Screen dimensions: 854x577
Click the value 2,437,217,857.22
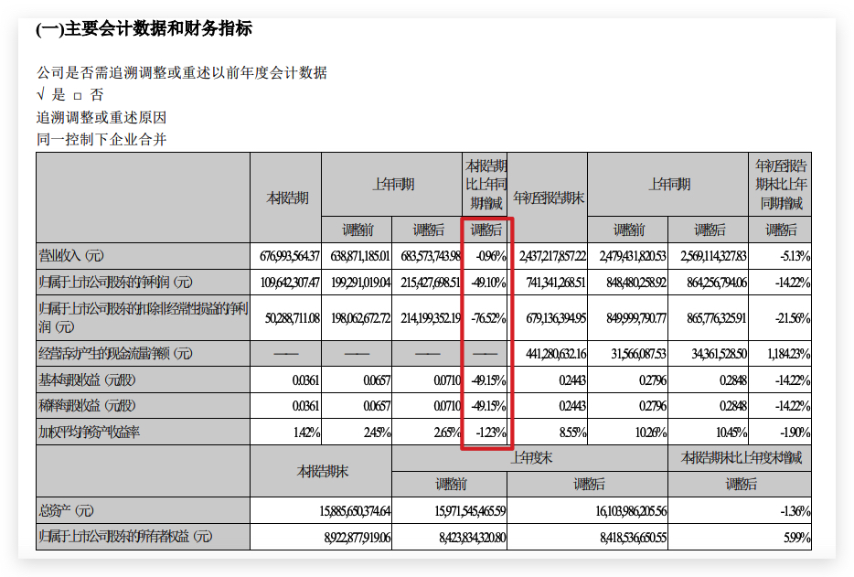[552, 255]
